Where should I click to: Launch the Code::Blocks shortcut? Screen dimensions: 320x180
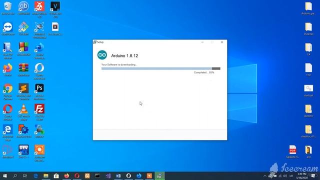click(23, 47)
